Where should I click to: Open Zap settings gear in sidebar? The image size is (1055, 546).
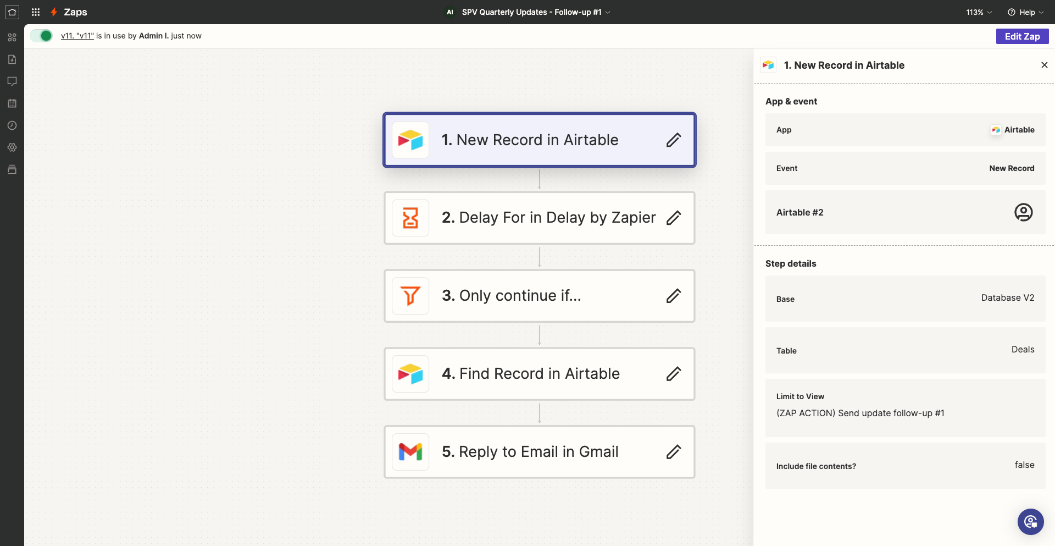(12, 147)
